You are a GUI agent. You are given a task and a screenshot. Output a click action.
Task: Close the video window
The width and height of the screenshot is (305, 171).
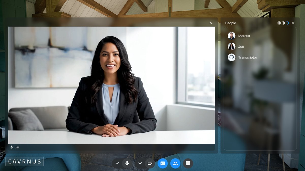211,23
